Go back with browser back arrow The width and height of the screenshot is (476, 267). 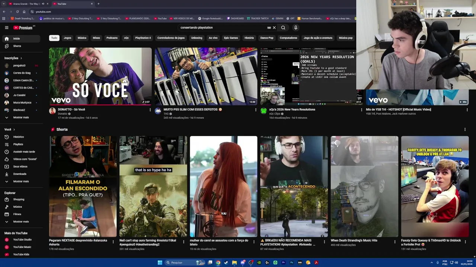[x=4, y=11]
